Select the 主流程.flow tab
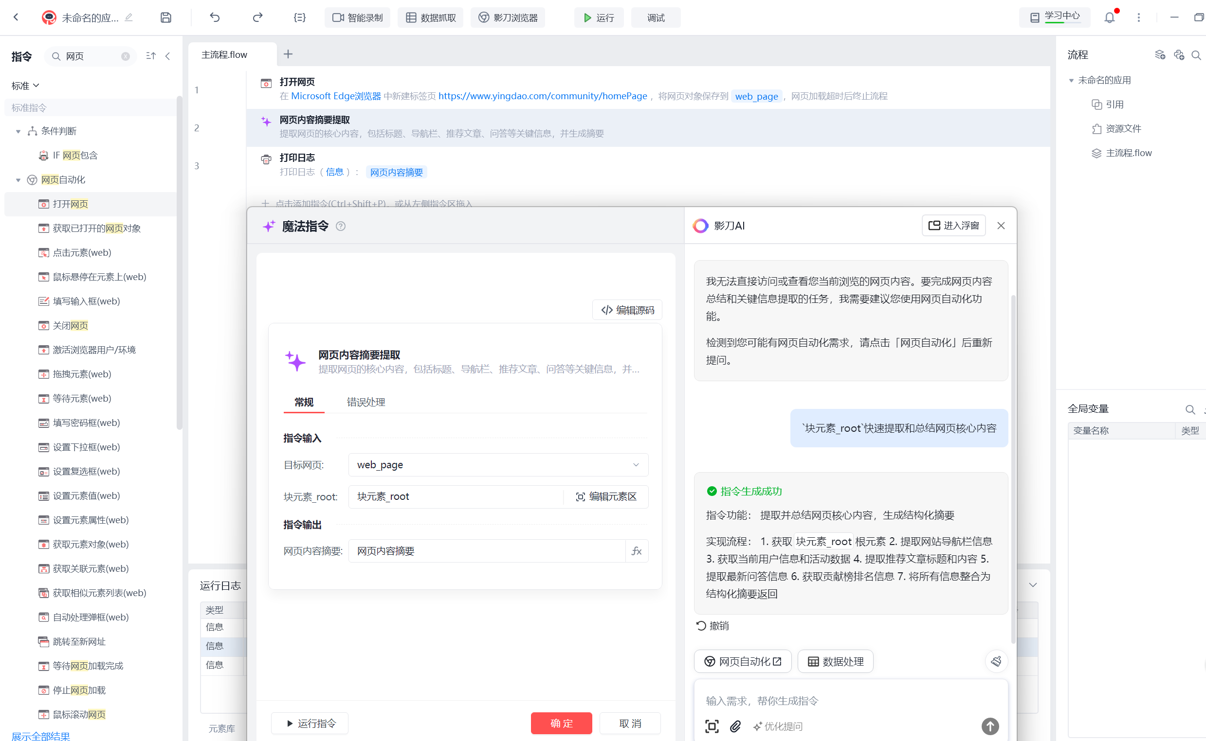Image resolution: width=1206 pixels, height=741 pixels. (x=224, y=54)
